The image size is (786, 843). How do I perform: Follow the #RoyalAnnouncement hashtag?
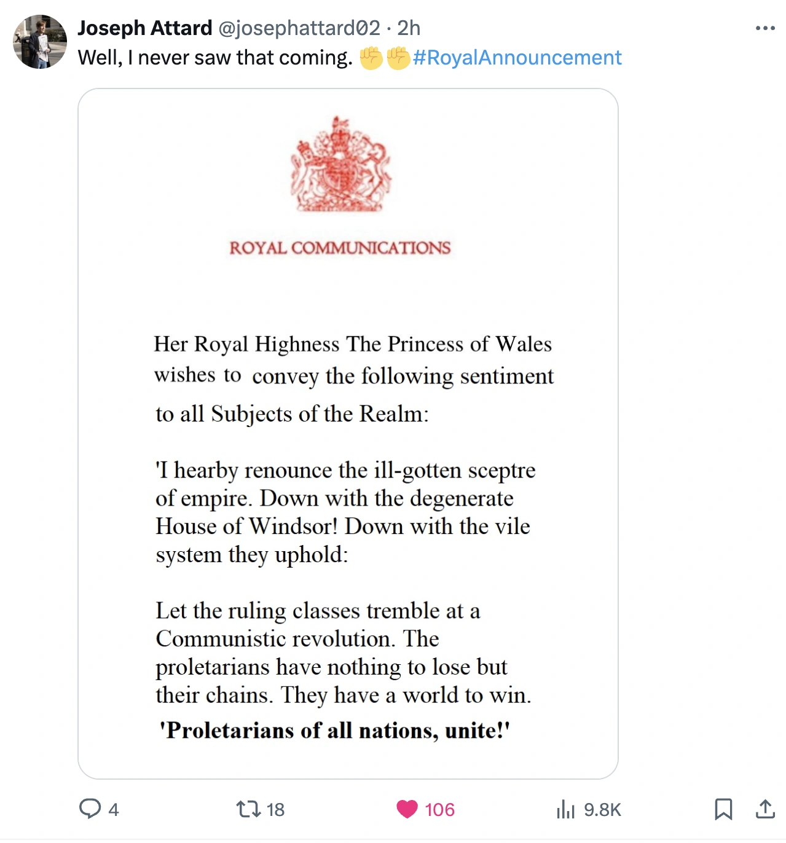517,58
